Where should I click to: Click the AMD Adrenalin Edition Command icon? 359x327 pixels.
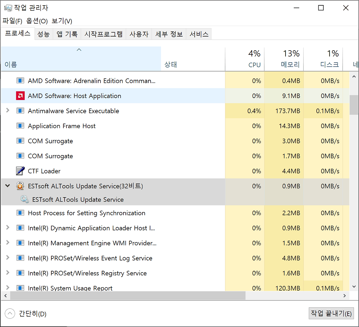click(20, 81)
